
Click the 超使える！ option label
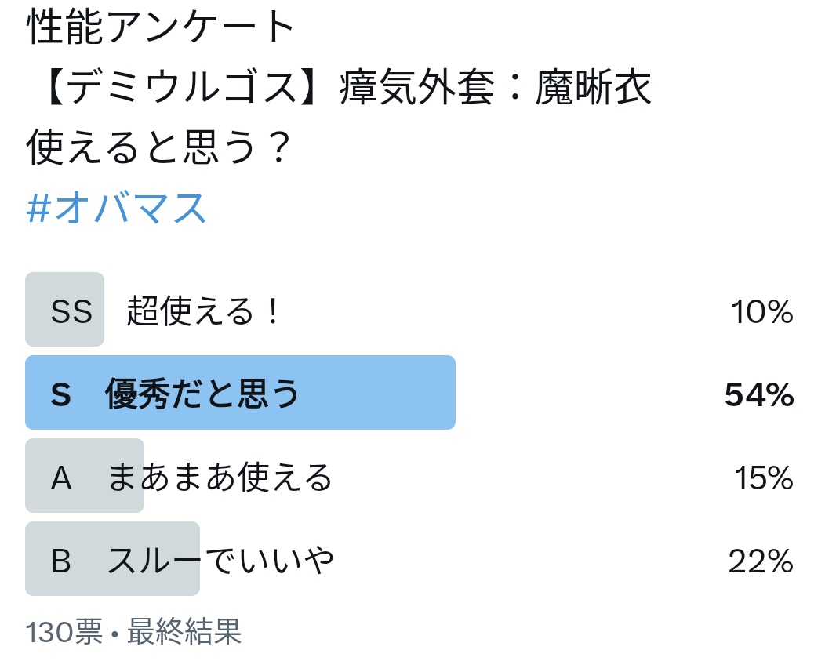click(202, 311)
